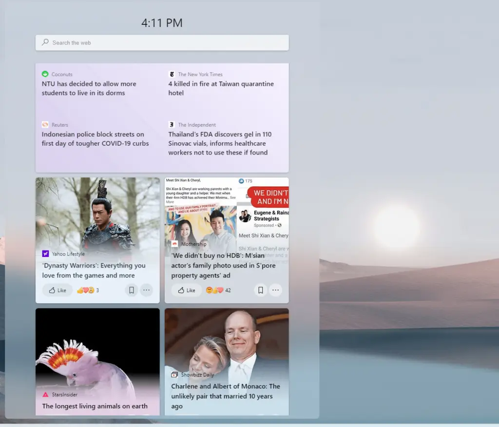Click reaction emojis with count 3

(x=88, y=290)
